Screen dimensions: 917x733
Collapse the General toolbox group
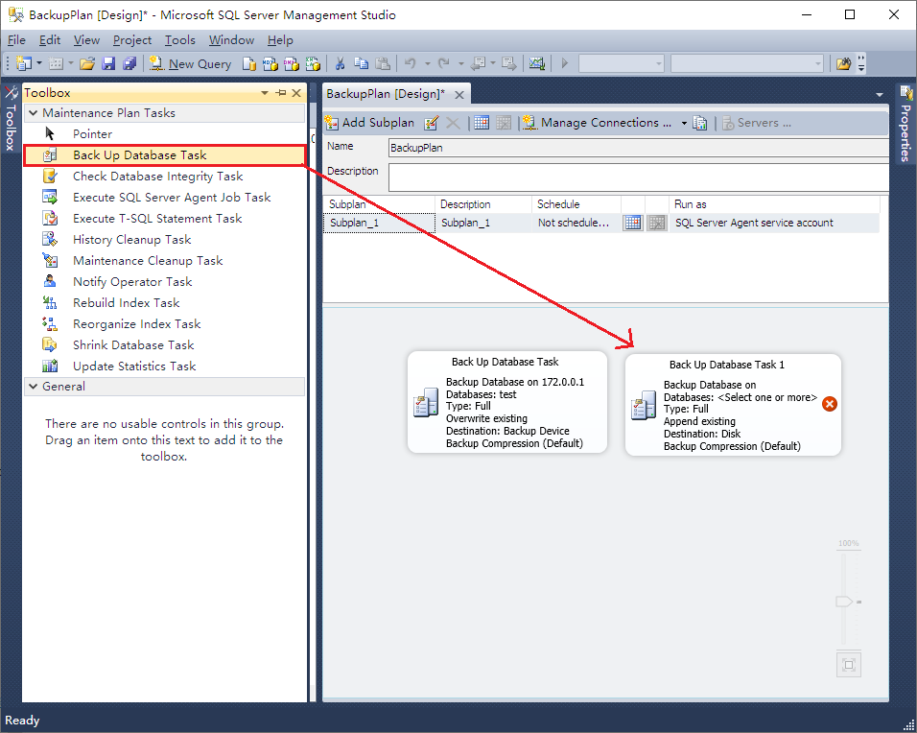point(34,387)
